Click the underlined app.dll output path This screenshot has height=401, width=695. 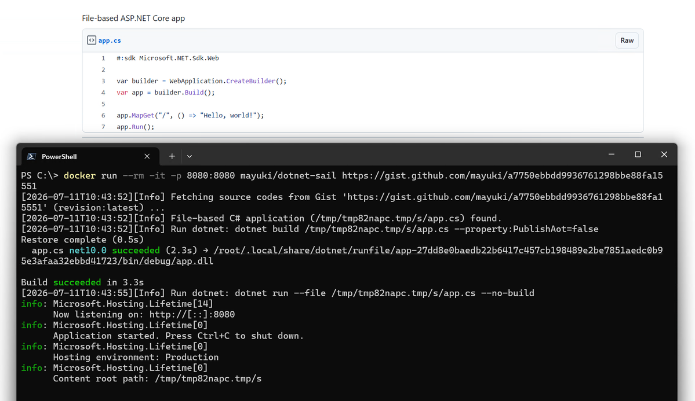(342, 256)
